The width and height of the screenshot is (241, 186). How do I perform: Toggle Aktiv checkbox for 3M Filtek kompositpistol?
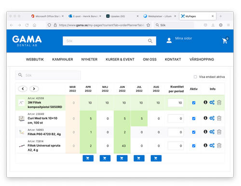pyautogui.click(x=194, y=103)
